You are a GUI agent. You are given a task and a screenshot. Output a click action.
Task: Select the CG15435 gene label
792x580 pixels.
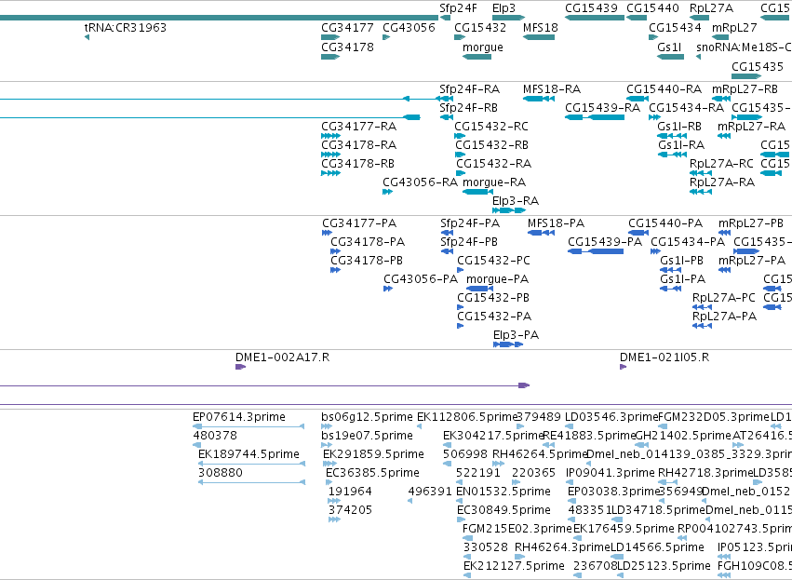[x=758, y=67]
